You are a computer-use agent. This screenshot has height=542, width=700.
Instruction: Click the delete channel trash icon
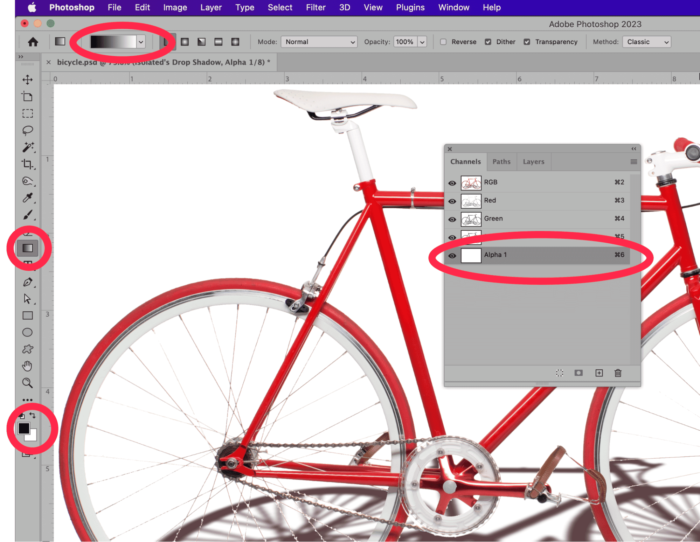tap(618, 373)
